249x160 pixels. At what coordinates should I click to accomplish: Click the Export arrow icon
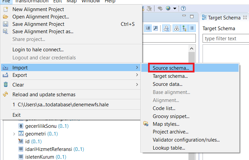click(5, 75)
